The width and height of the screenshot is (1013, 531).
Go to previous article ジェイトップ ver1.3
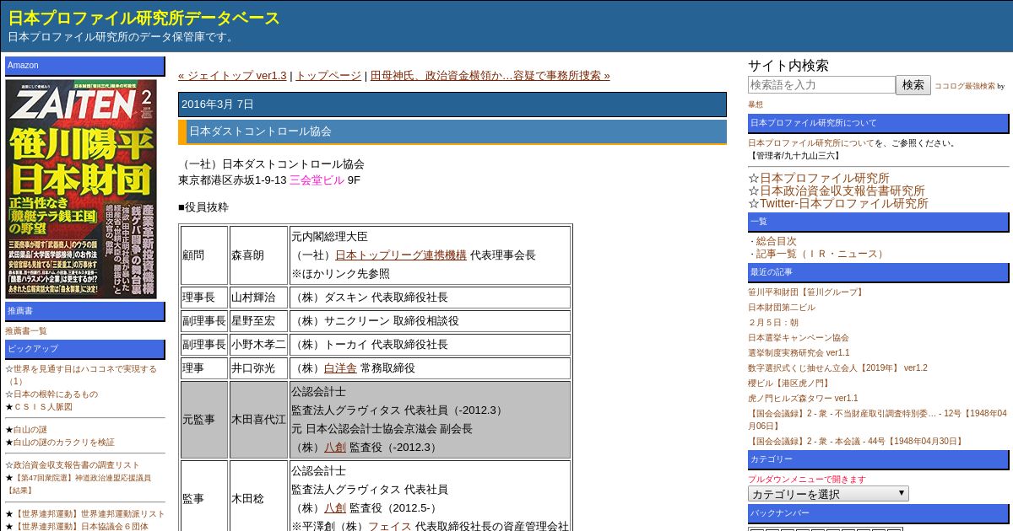tap(232, 75)
